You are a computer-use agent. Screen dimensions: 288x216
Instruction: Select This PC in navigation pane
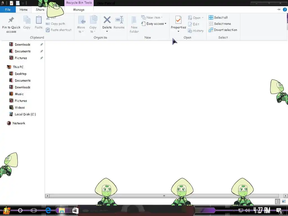(18, 67)
